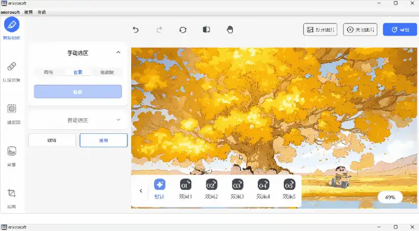The width and height of the screenshot is (419, 231).
Task: Toggle before/after compare view
Action: pos(206,30)
